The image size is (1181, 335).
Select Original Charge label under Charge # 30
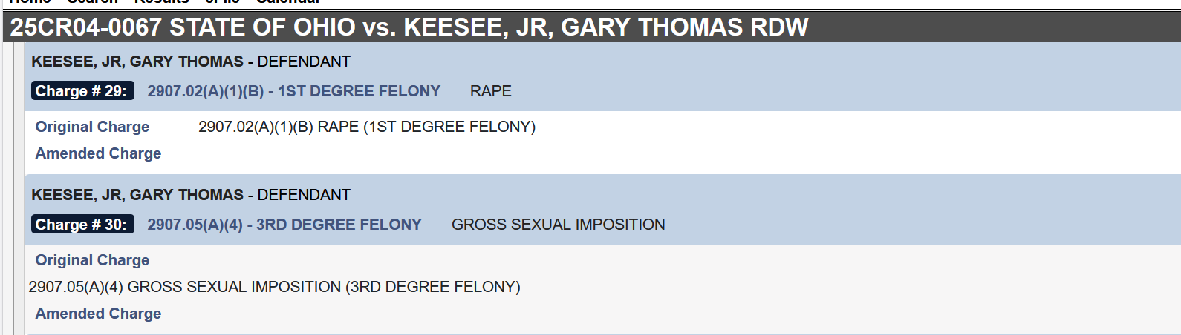92,260
